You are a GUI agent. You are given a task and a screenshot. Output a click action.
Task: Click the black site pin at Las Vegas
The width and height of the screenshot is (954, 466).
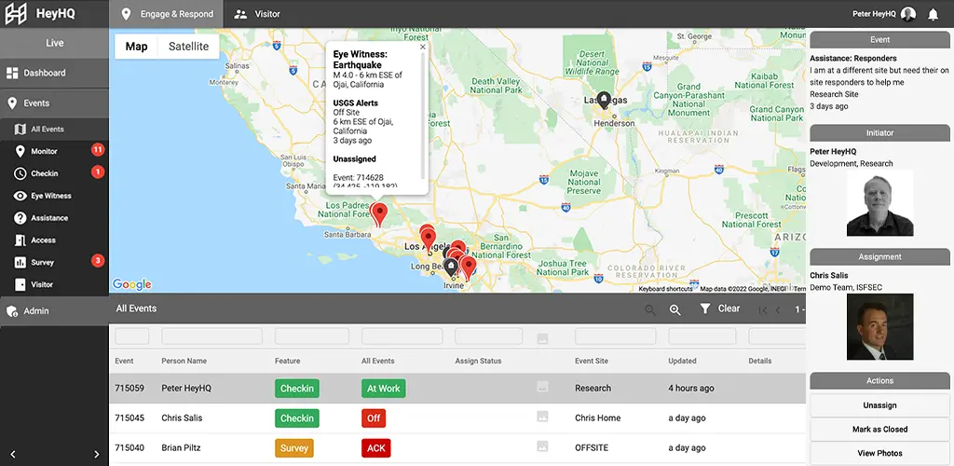pyautogui.click(x=603, y=101)
